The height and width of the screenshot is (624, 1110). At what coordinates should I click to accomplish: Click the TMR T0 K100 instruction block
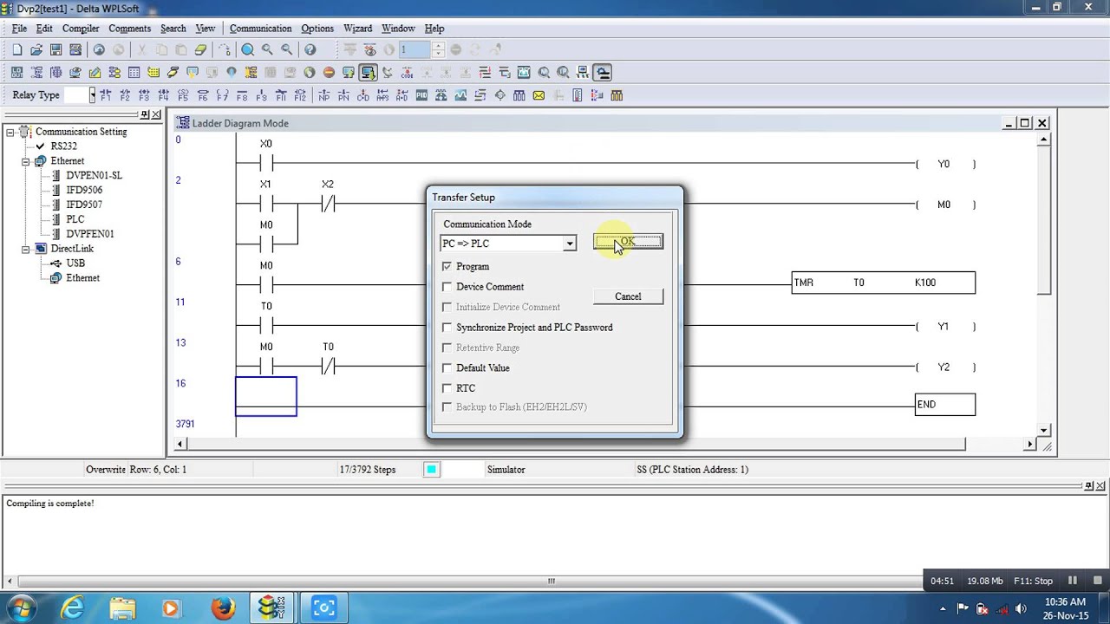pos(883,283)
